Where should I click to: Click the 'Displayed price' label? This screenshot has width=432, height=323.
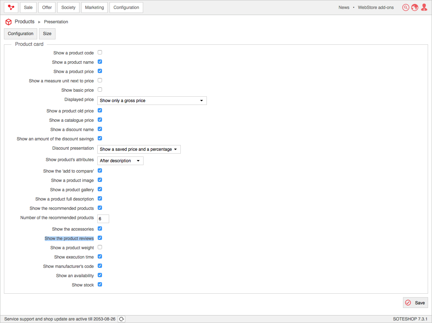pos(79,100)
